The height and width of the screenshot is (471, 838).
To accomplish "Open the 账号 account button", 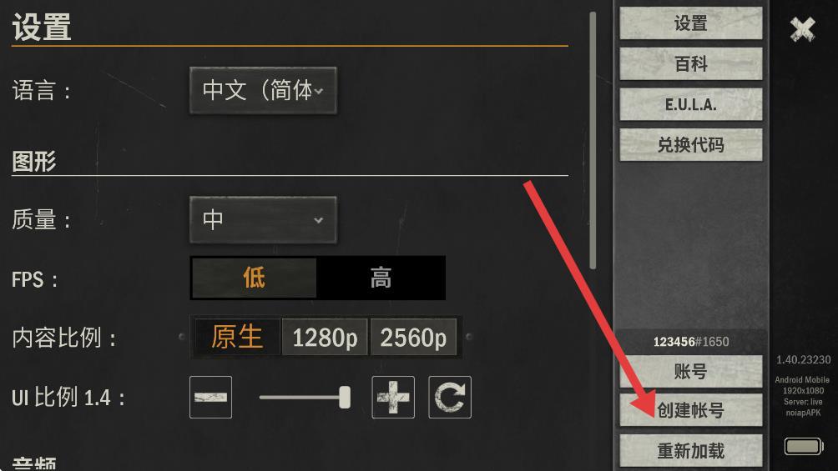I will [x=691, y=371].
